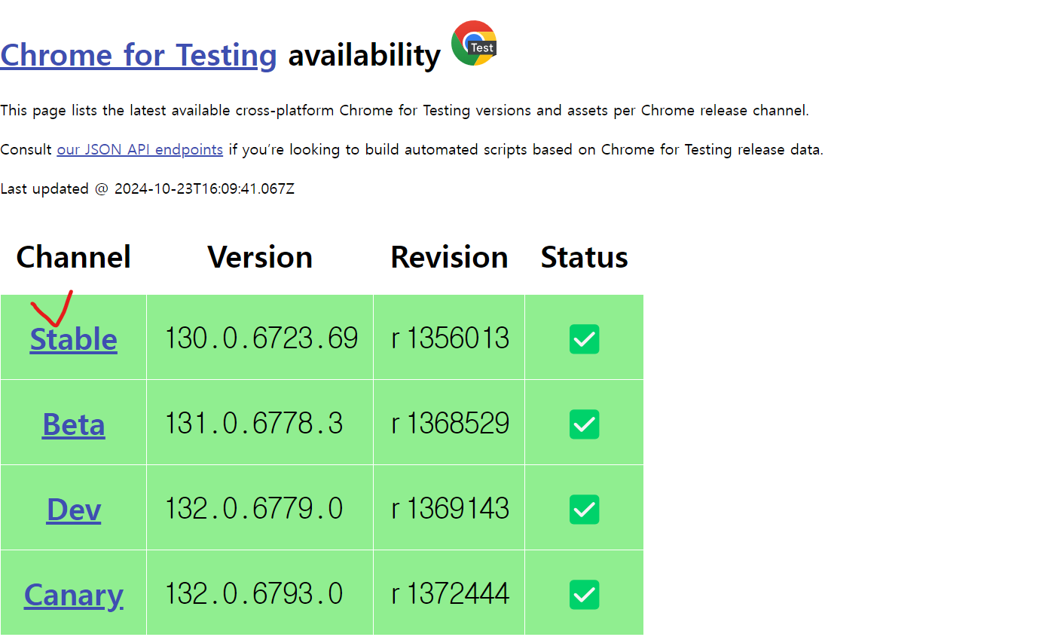Click the Stable row status checkmark icon

[x=585, y=339]
